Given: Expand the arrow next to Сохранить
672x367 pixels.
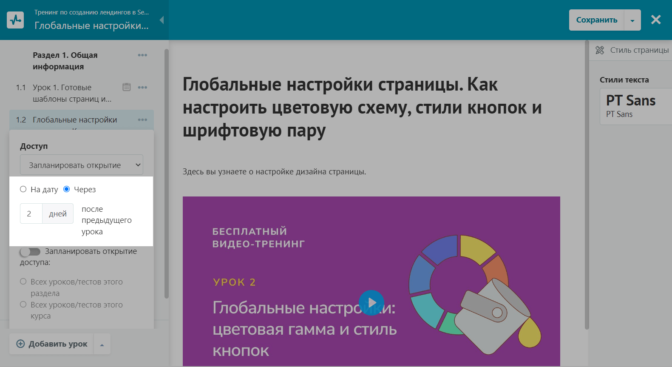Looking at the screenshot, I should tap(632, 20).
